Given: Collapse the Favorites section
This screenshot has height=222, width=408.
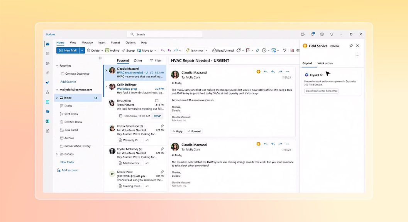Looking at the screenshot, I should [x=57, y=66].
